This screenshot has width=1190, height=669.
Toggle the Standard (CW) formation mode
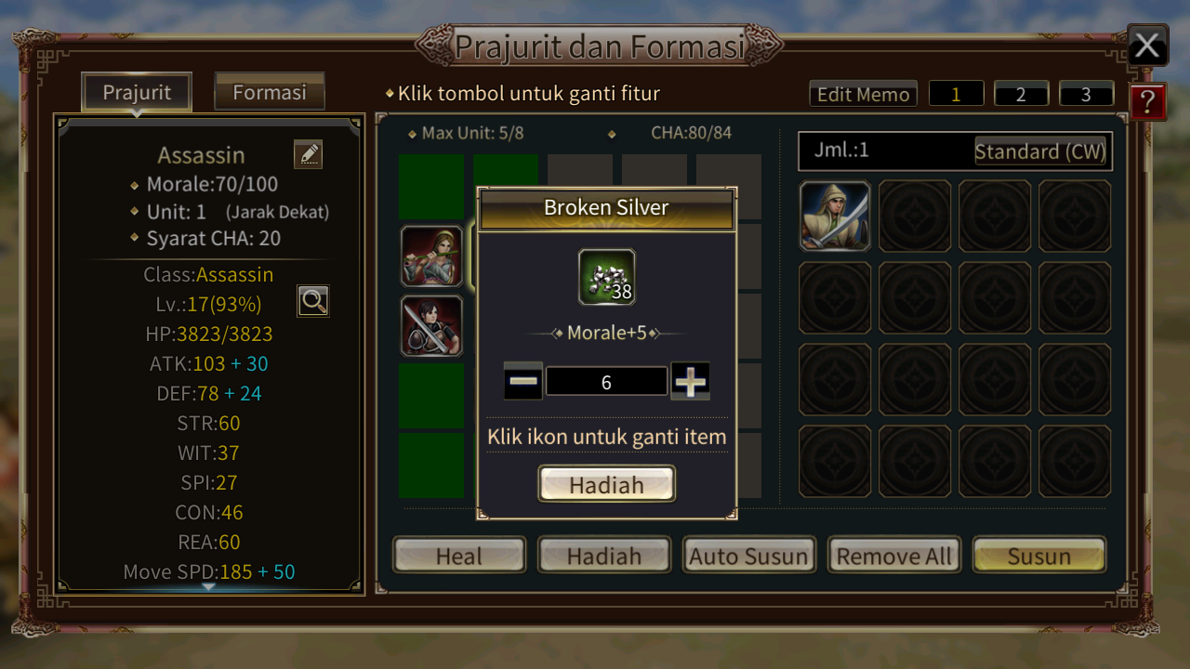tap(1040, 151)
